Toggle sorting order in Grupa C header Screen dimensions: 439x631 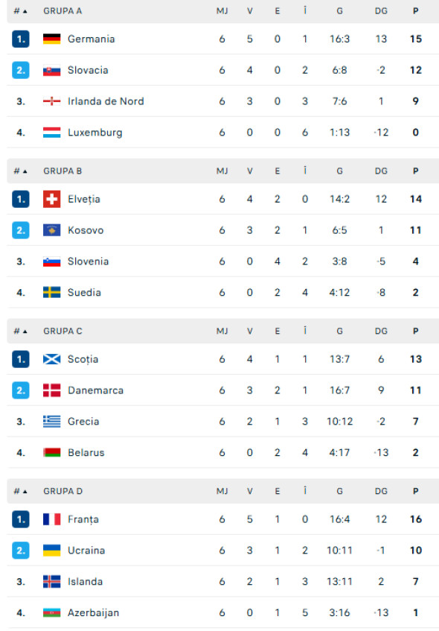(24, 331)
